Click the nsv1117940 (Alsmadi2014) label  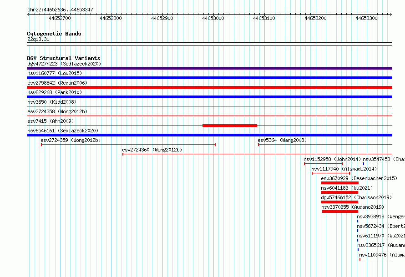pos(344,169)
